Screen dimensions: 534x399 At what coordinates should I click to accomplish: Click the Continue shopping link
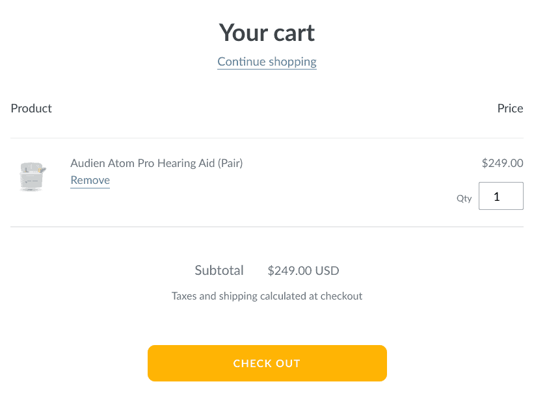tap(267, 62)
